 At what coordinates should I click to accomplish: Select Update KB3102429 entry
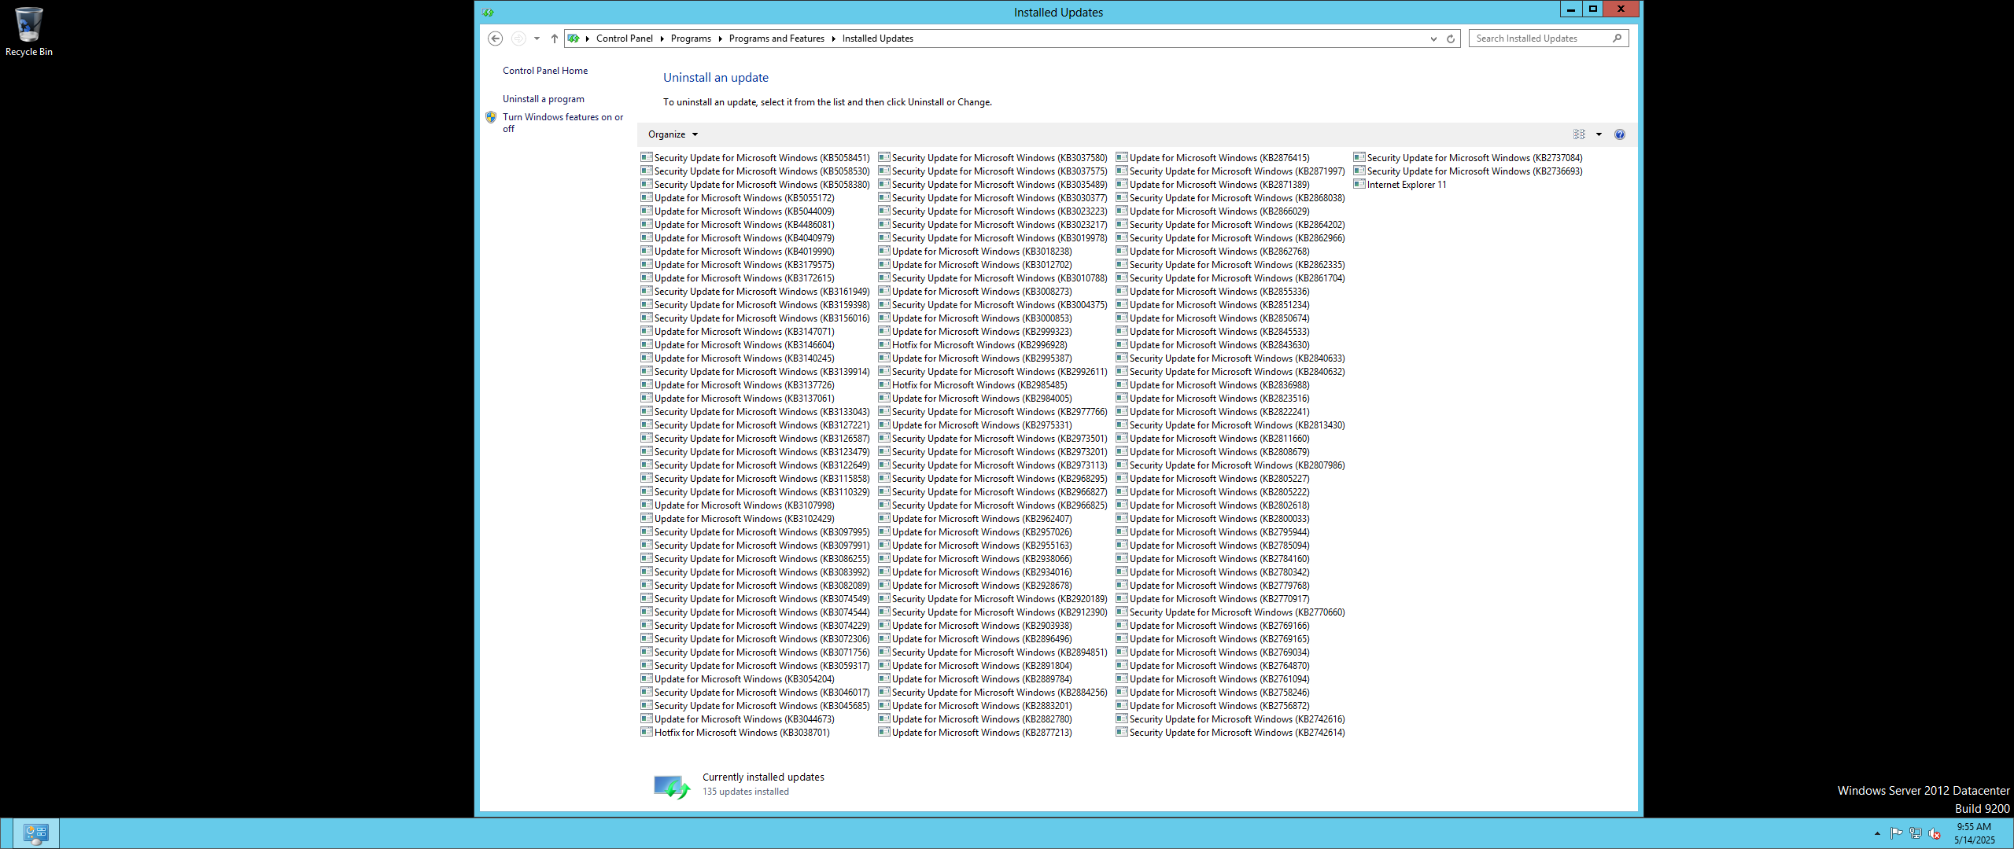coord(738,519)
